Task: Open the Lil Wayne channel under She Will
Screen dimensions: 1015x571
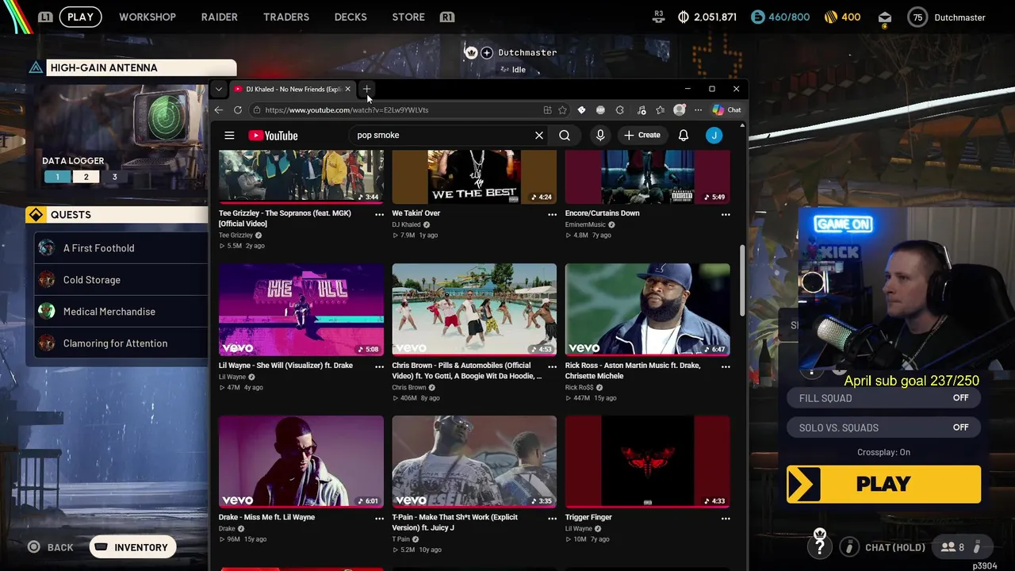Action: tap(232, 377)
